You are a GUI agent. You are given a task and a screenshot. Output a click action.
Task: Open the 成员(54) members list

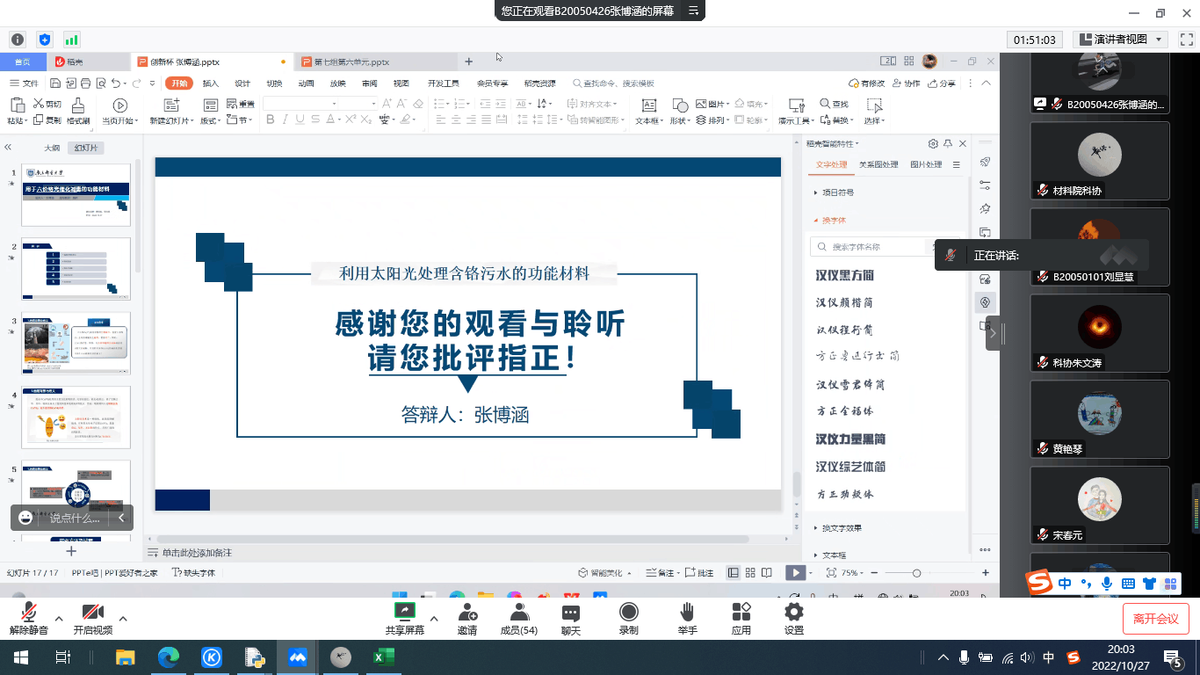pyautogui.click(x=518, y=613)
